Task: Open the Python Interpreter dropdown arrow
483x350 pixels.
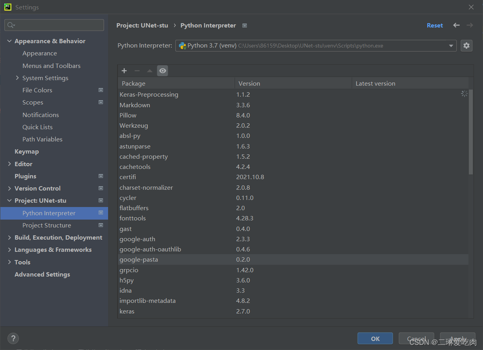Action: (x=451, y=46)
